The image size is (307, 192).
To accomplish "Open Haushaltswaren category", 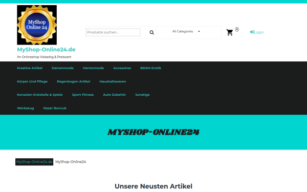I will tap(113, 81).
